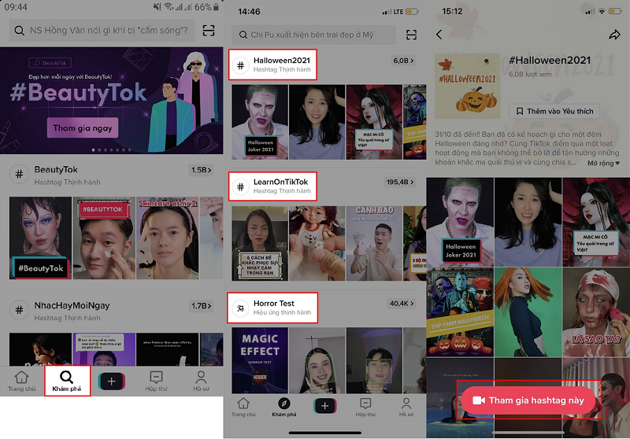The height and width of the screenshot is (439, 630).
Task: Open CẢNH BÁO iPhone video thumbnail
Action: click(374, 244)
